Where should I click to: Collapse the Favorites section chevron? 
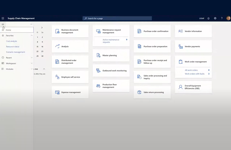32,35
